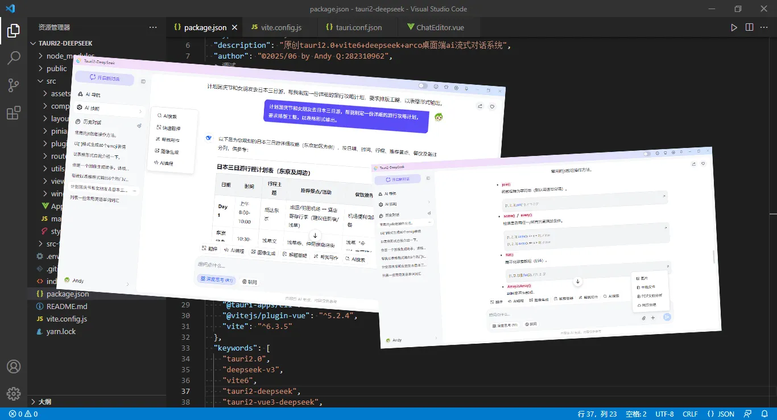777x420 pixels.
Task: Click the errors and warnings count in the status bar
Action: [23, 414]
